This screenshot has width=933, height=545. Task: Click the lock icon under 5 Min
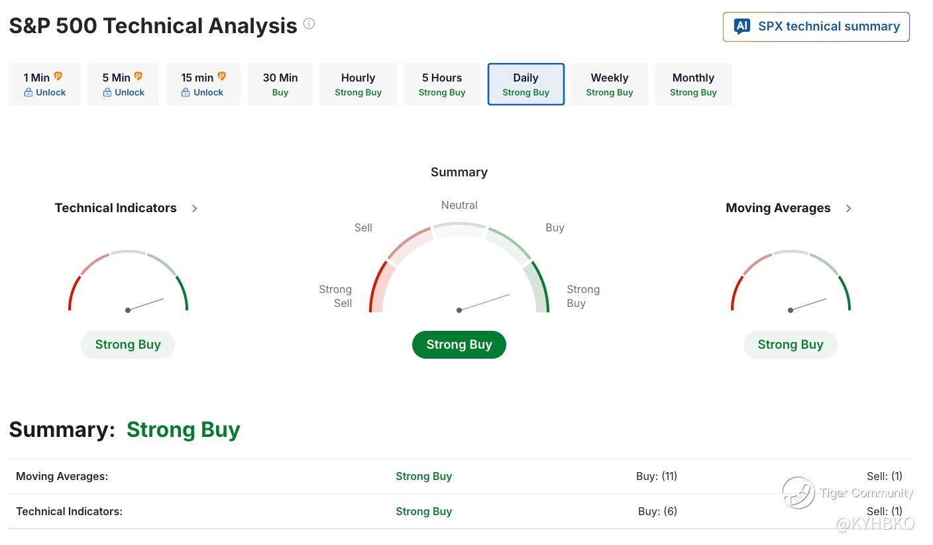(107, 93)
